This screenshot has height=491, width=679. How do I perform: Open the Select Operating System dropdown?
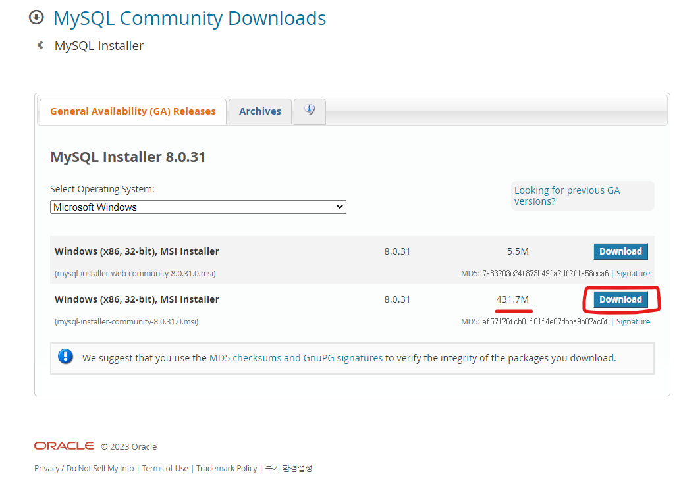click(198, 207)
